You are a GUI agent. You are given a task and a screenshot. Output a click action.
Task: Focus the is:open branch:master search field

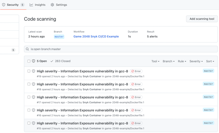coord(121,49)
